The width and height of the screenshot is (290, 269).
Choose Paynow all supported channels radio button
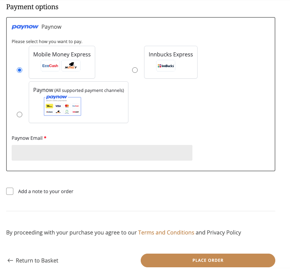20,115
